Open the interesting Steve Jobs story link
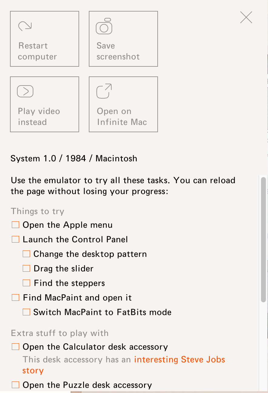Screen dimensions: 268x393 click(179, 360)
